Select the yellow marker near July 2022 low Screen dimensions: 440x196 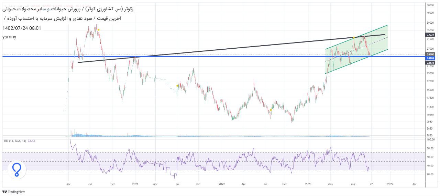click(271, 110)
